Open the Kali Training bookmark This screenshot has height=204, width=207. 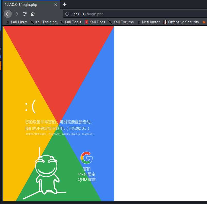pos(43,22)
